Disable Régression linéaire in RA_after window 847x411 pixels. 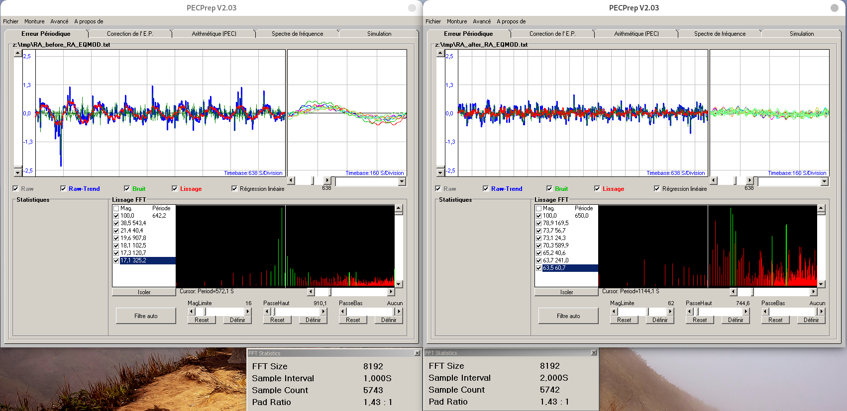657,189
